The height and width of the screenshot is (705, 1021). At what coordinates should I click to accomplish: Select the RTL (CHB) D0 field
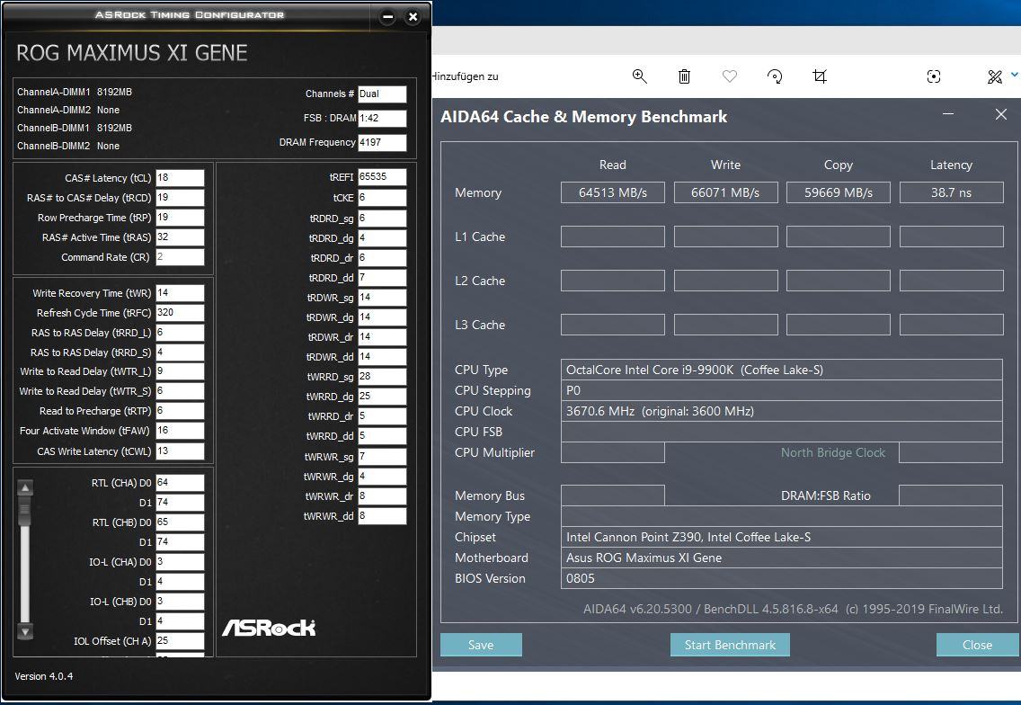click(180, 522)
